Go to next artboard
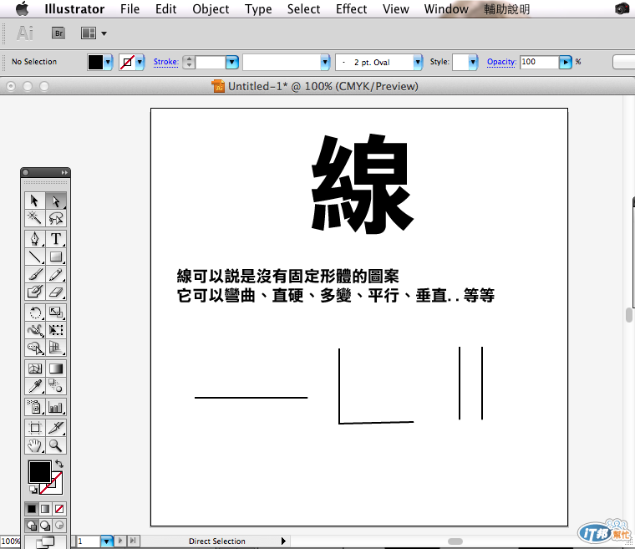 tap(120, 541)
